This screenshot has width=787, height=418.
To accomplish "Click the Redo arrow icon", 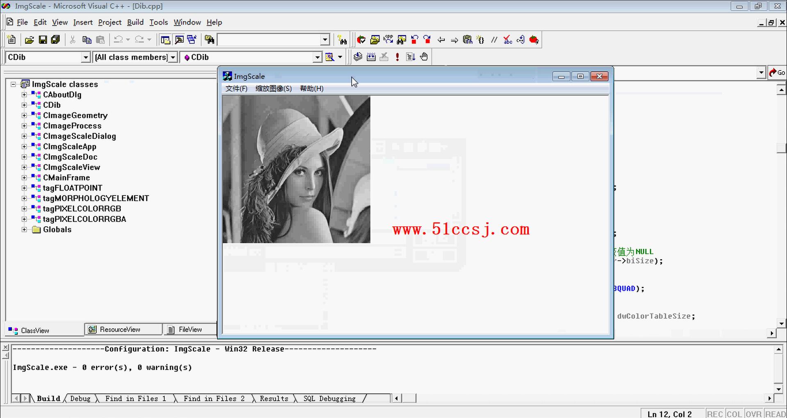I will (140, 40).
